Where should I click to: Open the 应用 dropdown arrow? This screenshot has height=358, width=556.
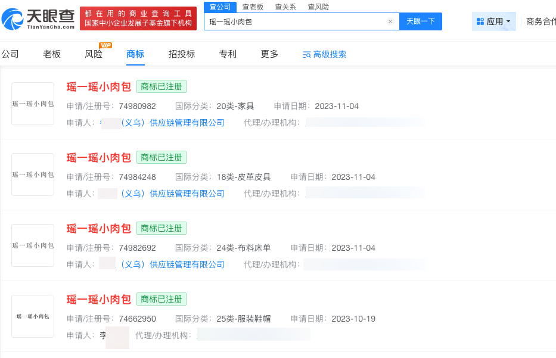(508, 21)
